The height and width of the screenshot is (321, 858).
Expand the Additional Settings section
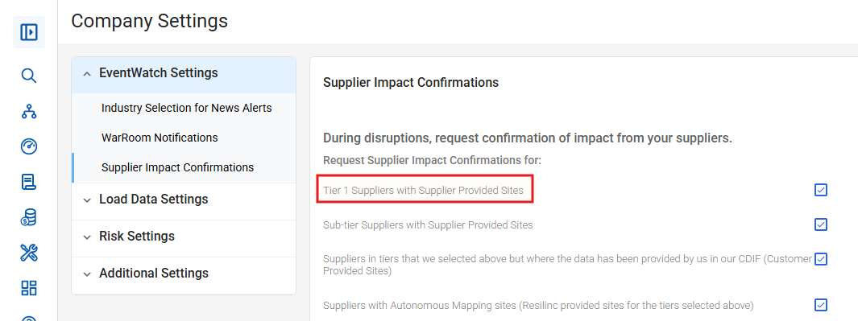(x=184, y=273)
